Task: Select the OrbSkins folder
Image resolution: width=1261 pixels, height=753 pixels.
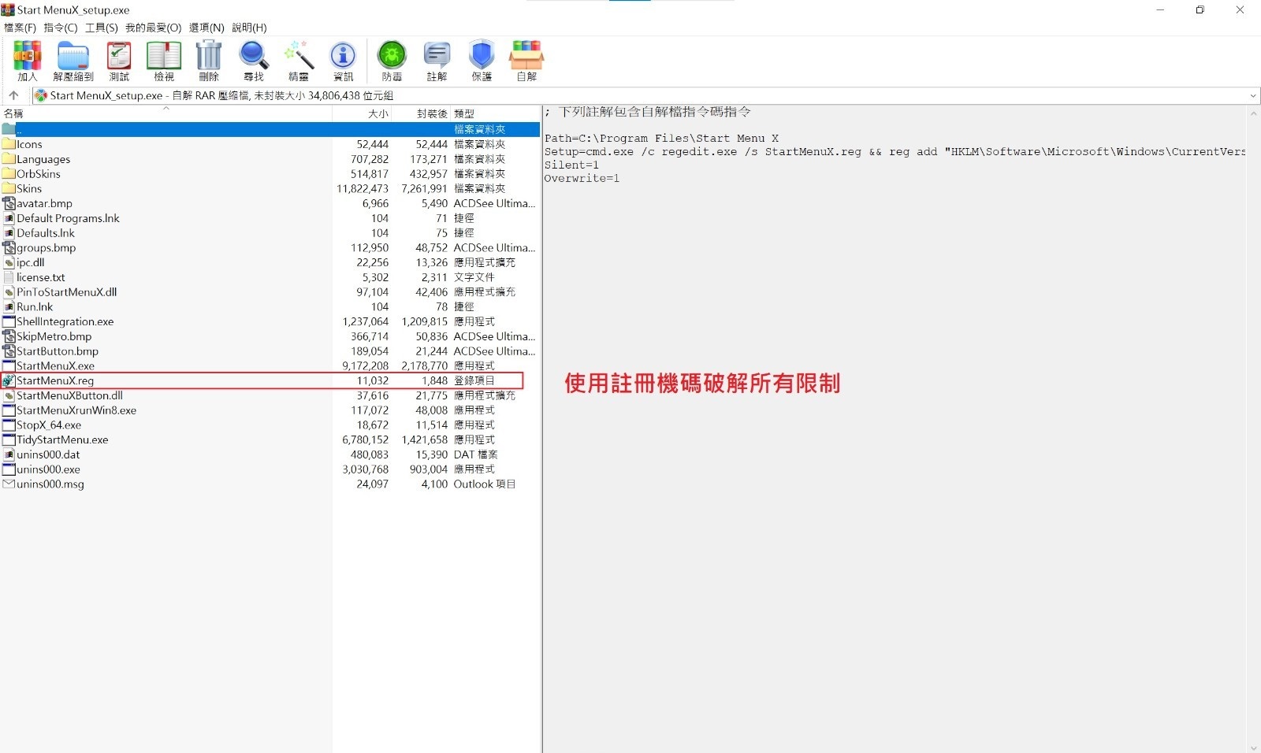Action: coord(270,174)
